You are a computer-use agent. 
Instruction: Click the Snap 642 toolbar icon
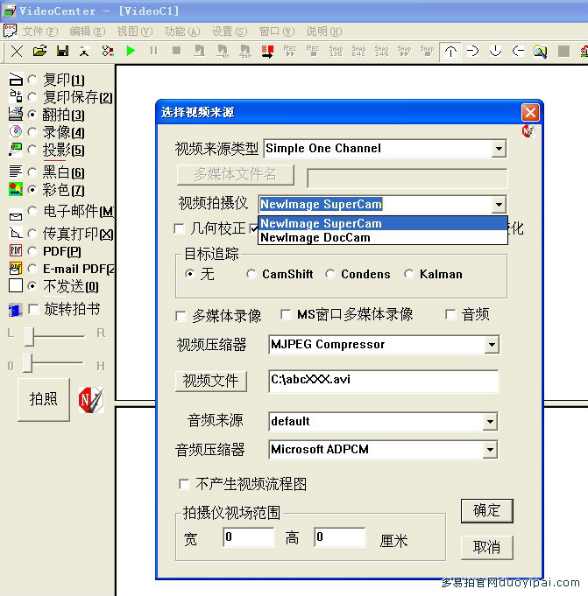(x=358, y=51)
